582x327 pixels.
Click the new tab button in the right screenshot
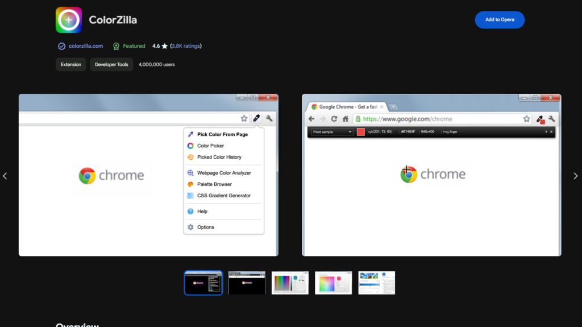pos(393,107)
